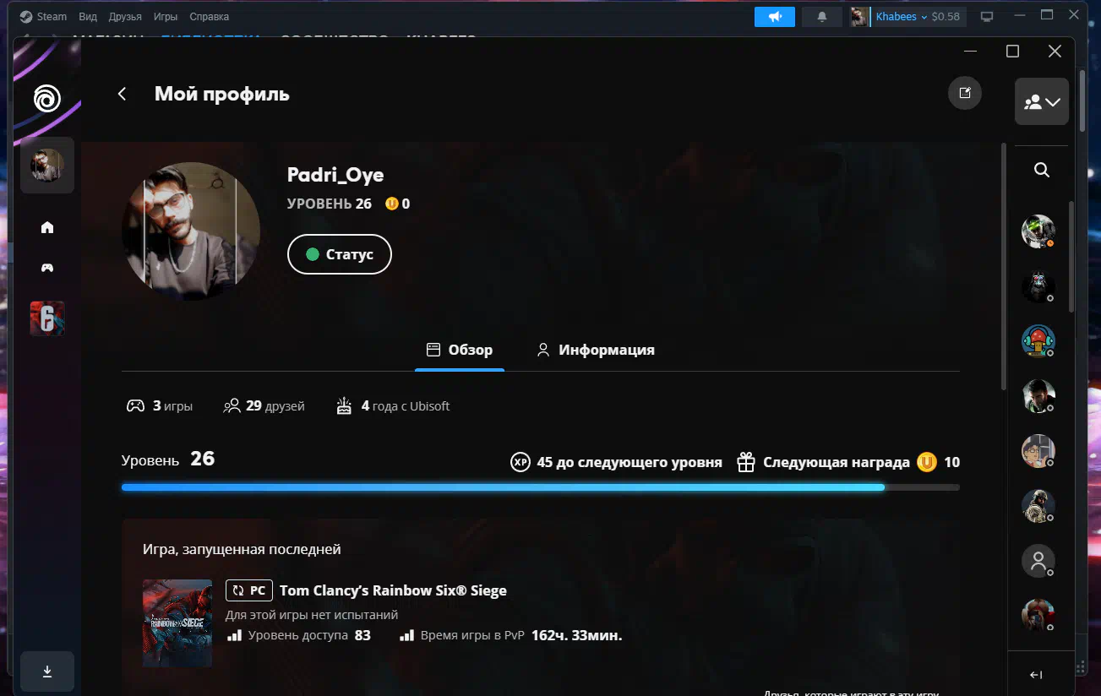Open cartoon friend avatar with glasses
1101x696 pixels.
click(1038, 451)
